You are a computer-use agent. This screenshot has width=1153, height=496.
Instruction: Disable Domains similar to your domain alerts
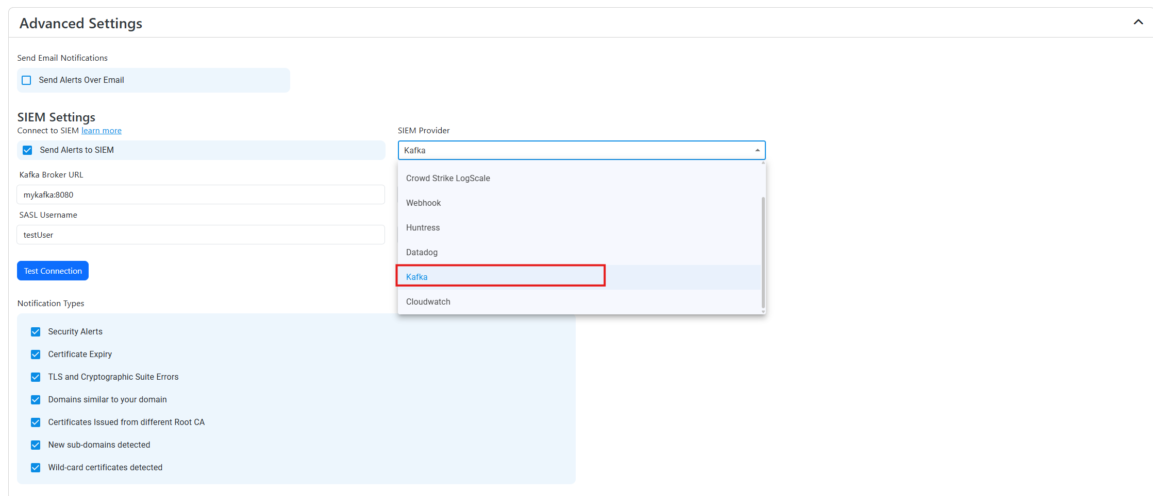(35, 399)
